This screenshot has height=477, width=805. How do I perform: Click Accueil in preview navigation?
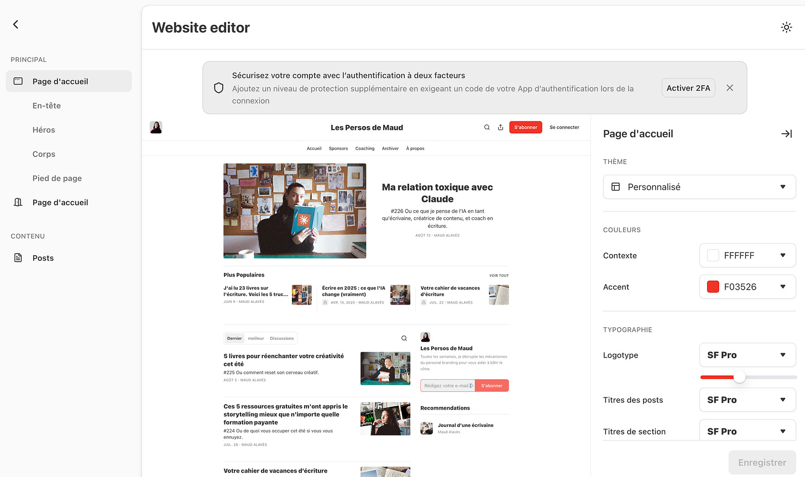(314, 148)
